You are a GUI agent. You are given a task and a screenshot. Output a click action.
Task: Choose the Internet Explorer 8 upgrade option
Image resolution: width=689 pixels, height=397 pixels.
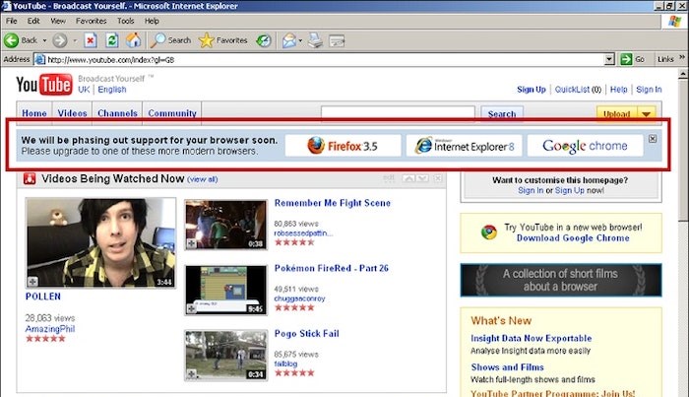click(x=464, y=146)
